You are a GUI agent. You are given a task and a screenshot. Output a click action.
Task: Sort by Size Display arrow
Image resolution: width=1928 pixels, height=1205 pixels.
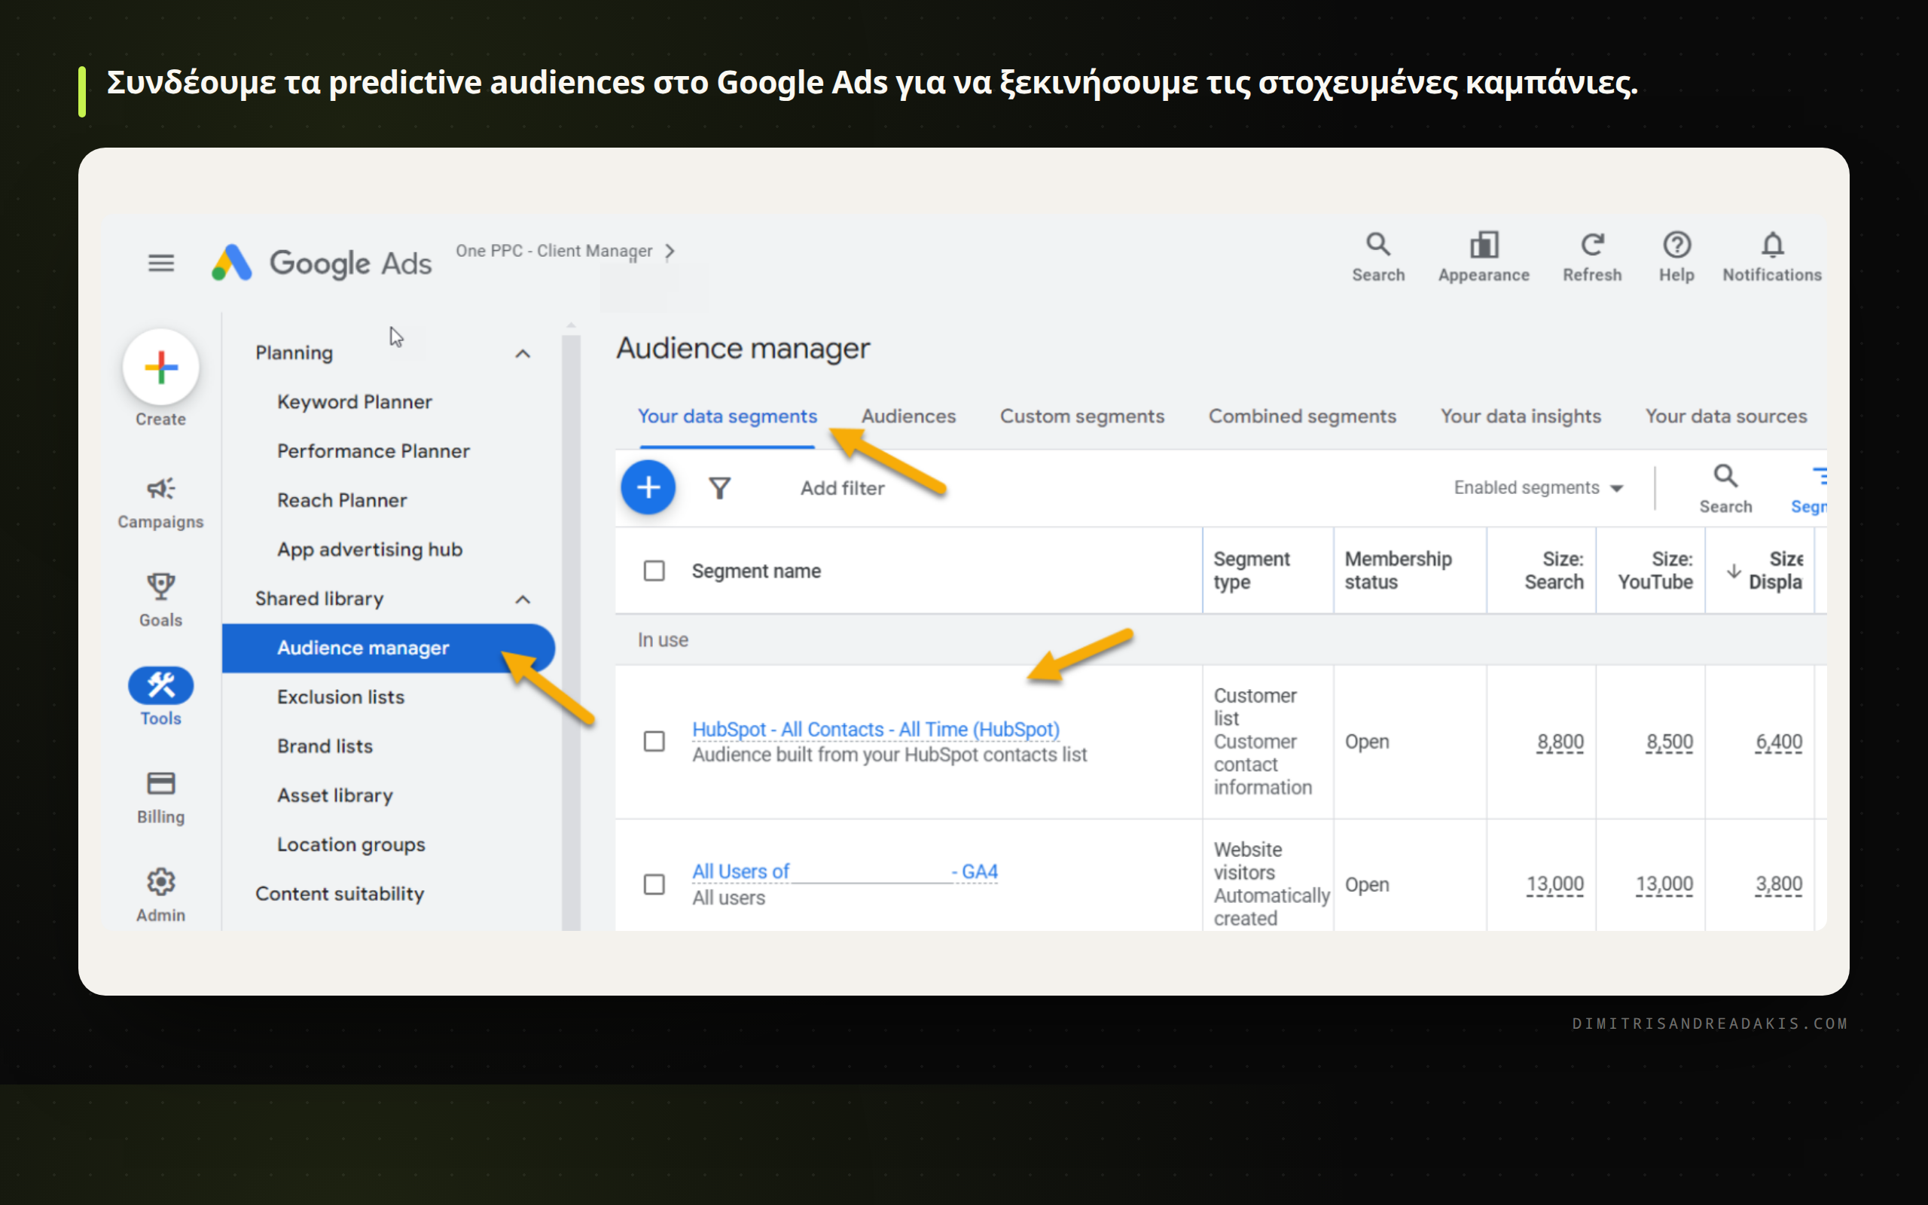tap(1734, 572)
